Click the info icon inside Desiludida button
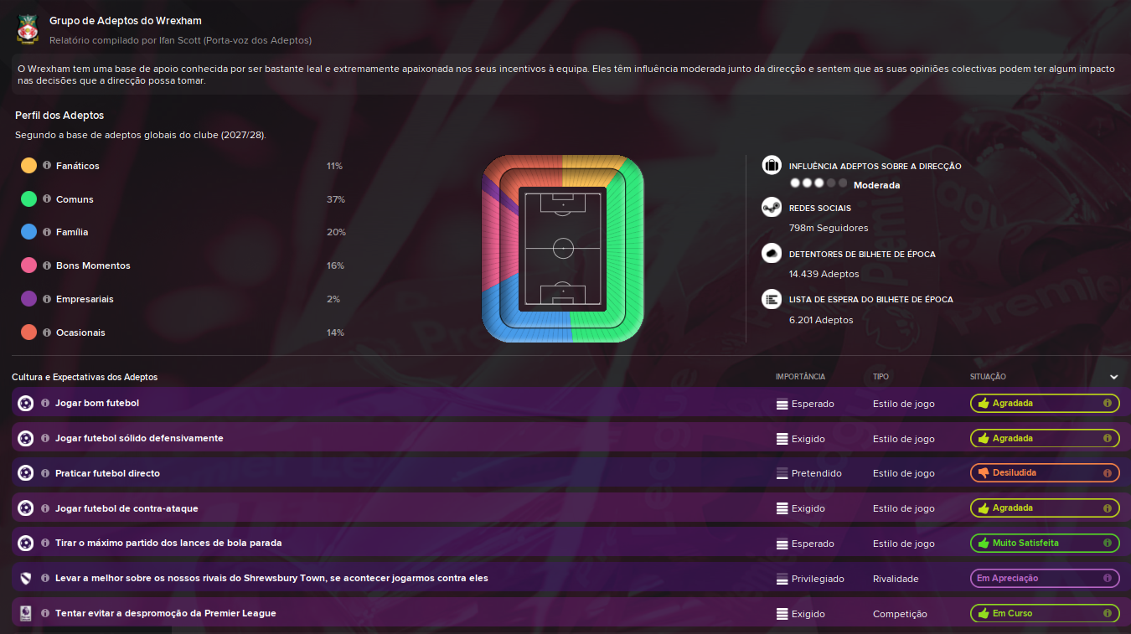 [x=1108, y=473]
